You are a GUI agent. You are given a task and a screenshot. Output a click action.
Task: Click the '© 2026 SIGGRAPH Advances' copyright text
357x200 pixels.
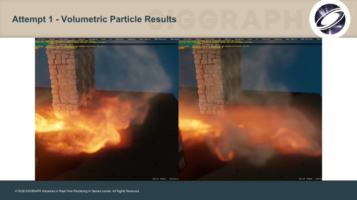point(77,191)
